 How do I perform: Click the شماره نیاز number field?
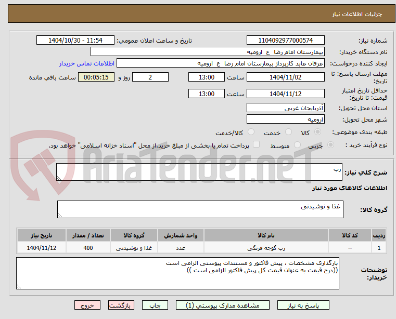pos(285,41)
